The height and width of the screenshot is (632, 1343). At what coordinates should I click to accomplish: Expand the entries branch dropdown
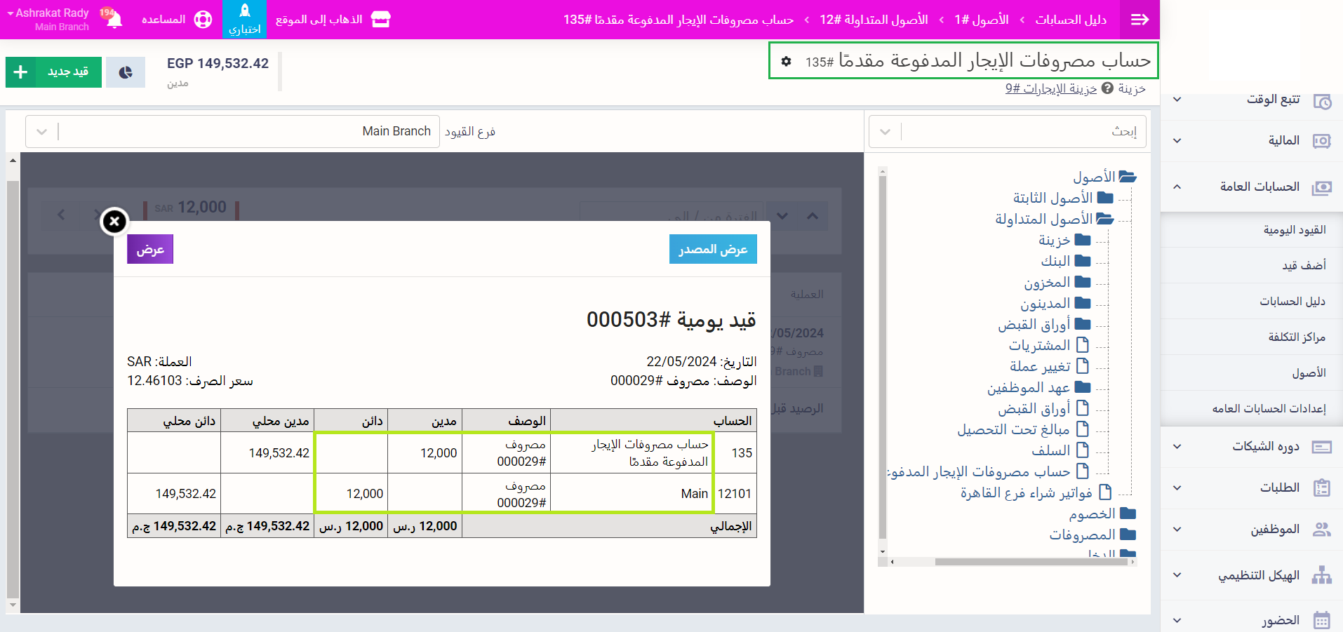[42, 132]
